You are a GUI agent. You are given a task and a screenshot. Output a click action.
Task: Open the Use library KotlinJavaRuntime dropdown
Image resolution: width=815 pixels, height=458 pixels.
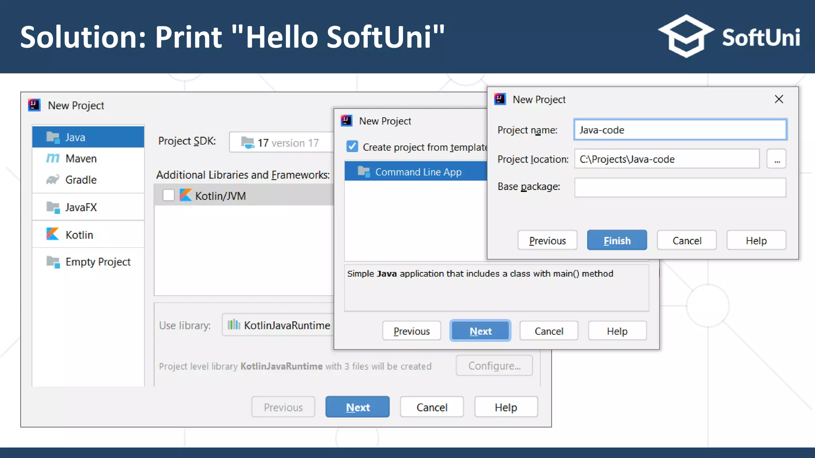(x=279, y=325)
